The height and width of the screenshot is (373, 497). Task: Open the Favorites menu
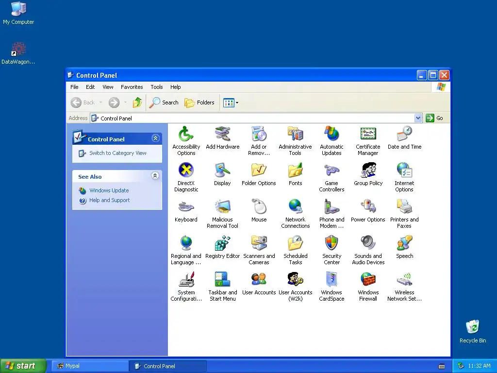pyautogui.click(x=132, y=87)
